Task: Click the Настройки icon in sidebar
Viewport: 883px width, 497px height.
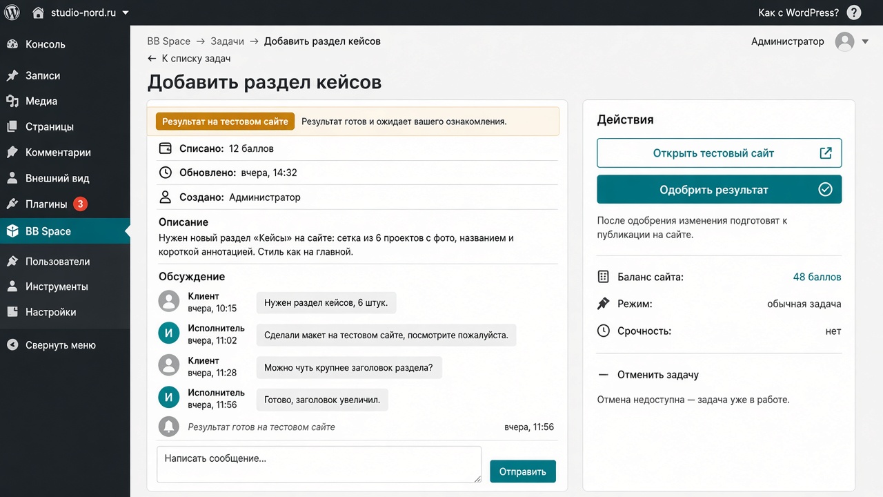Action: pyautogui.click(x=12, y=312)
